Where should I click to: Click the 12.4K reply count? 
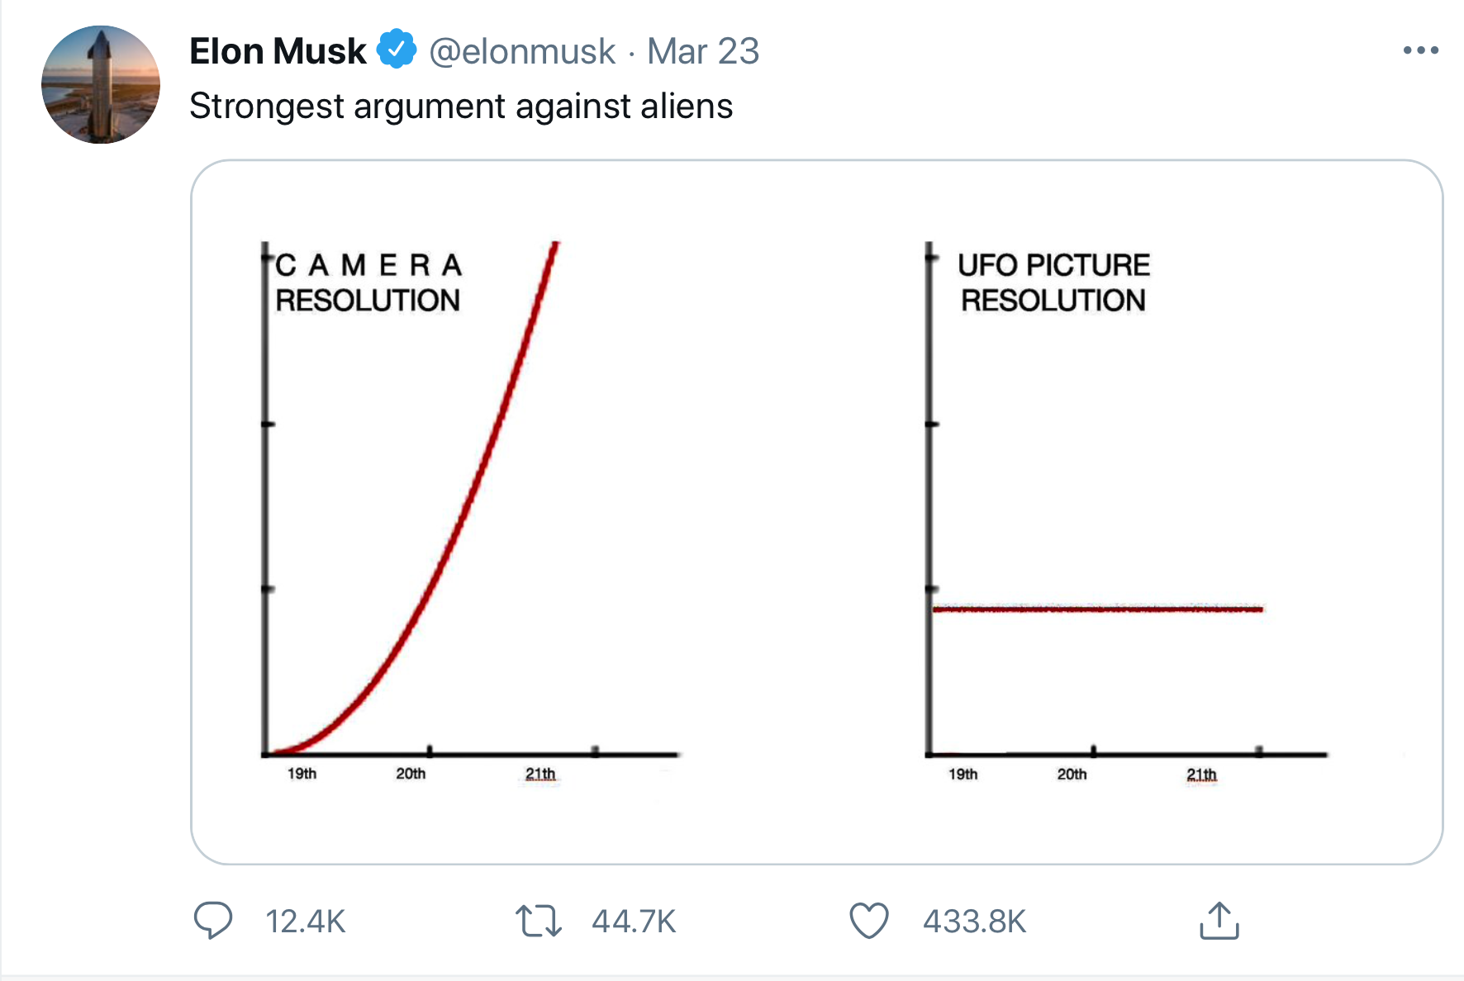[x=305, y=922]
